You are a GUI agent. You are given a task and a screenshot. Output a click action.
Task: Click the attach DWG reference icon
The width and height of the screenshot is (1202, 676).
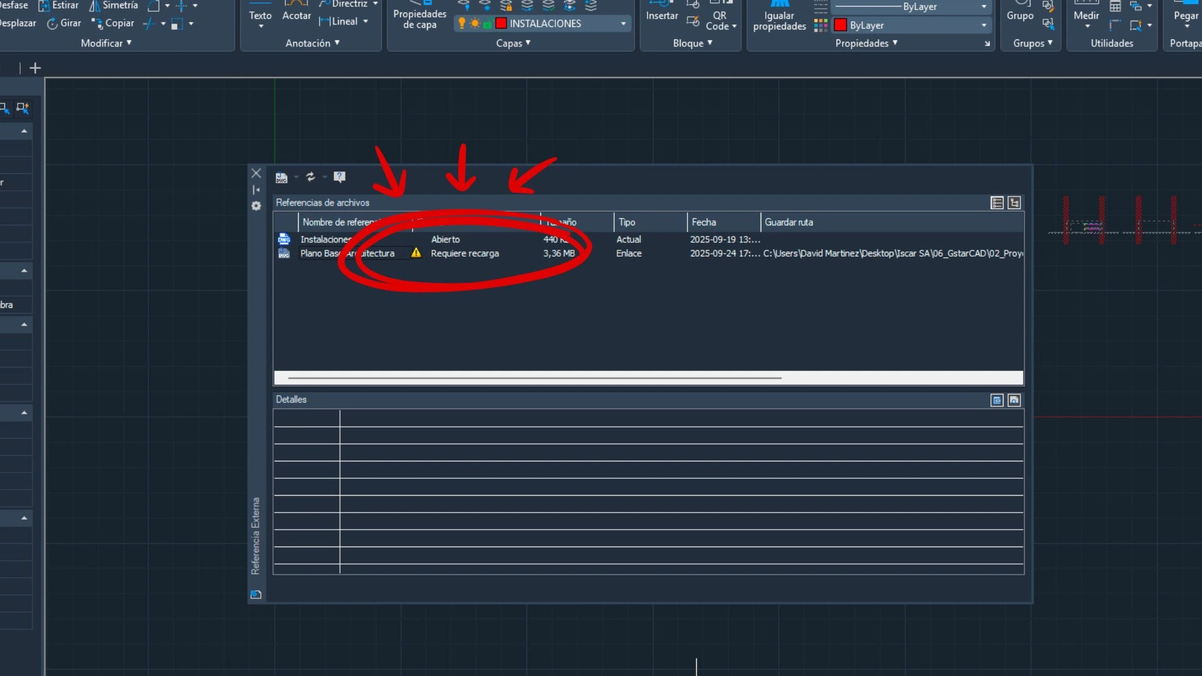pyautogui.click(x=282, y=178)
